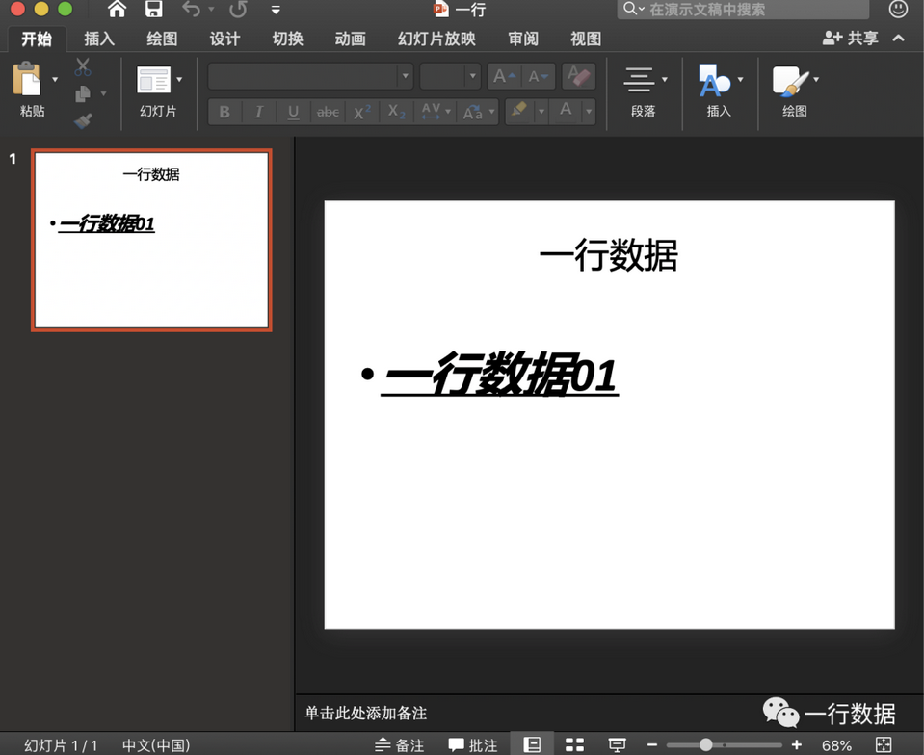Click the slide title 一行数据
Image resolution: width=924 pixels, height=755 pixels.
point(608,255)
